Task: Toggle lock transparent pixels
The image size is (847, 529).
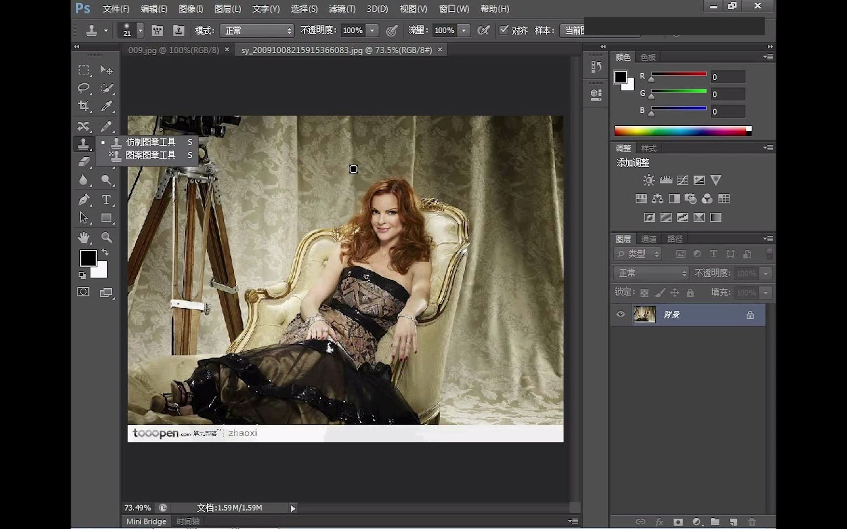Action: tap(645, 293)
